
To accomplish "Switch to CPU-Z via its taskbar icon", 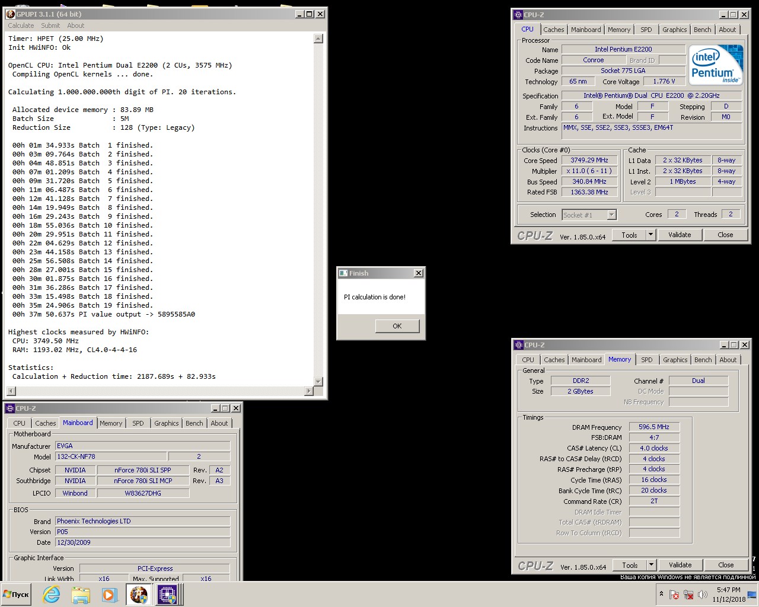I will pyautogui.click(x=167, y=595).
